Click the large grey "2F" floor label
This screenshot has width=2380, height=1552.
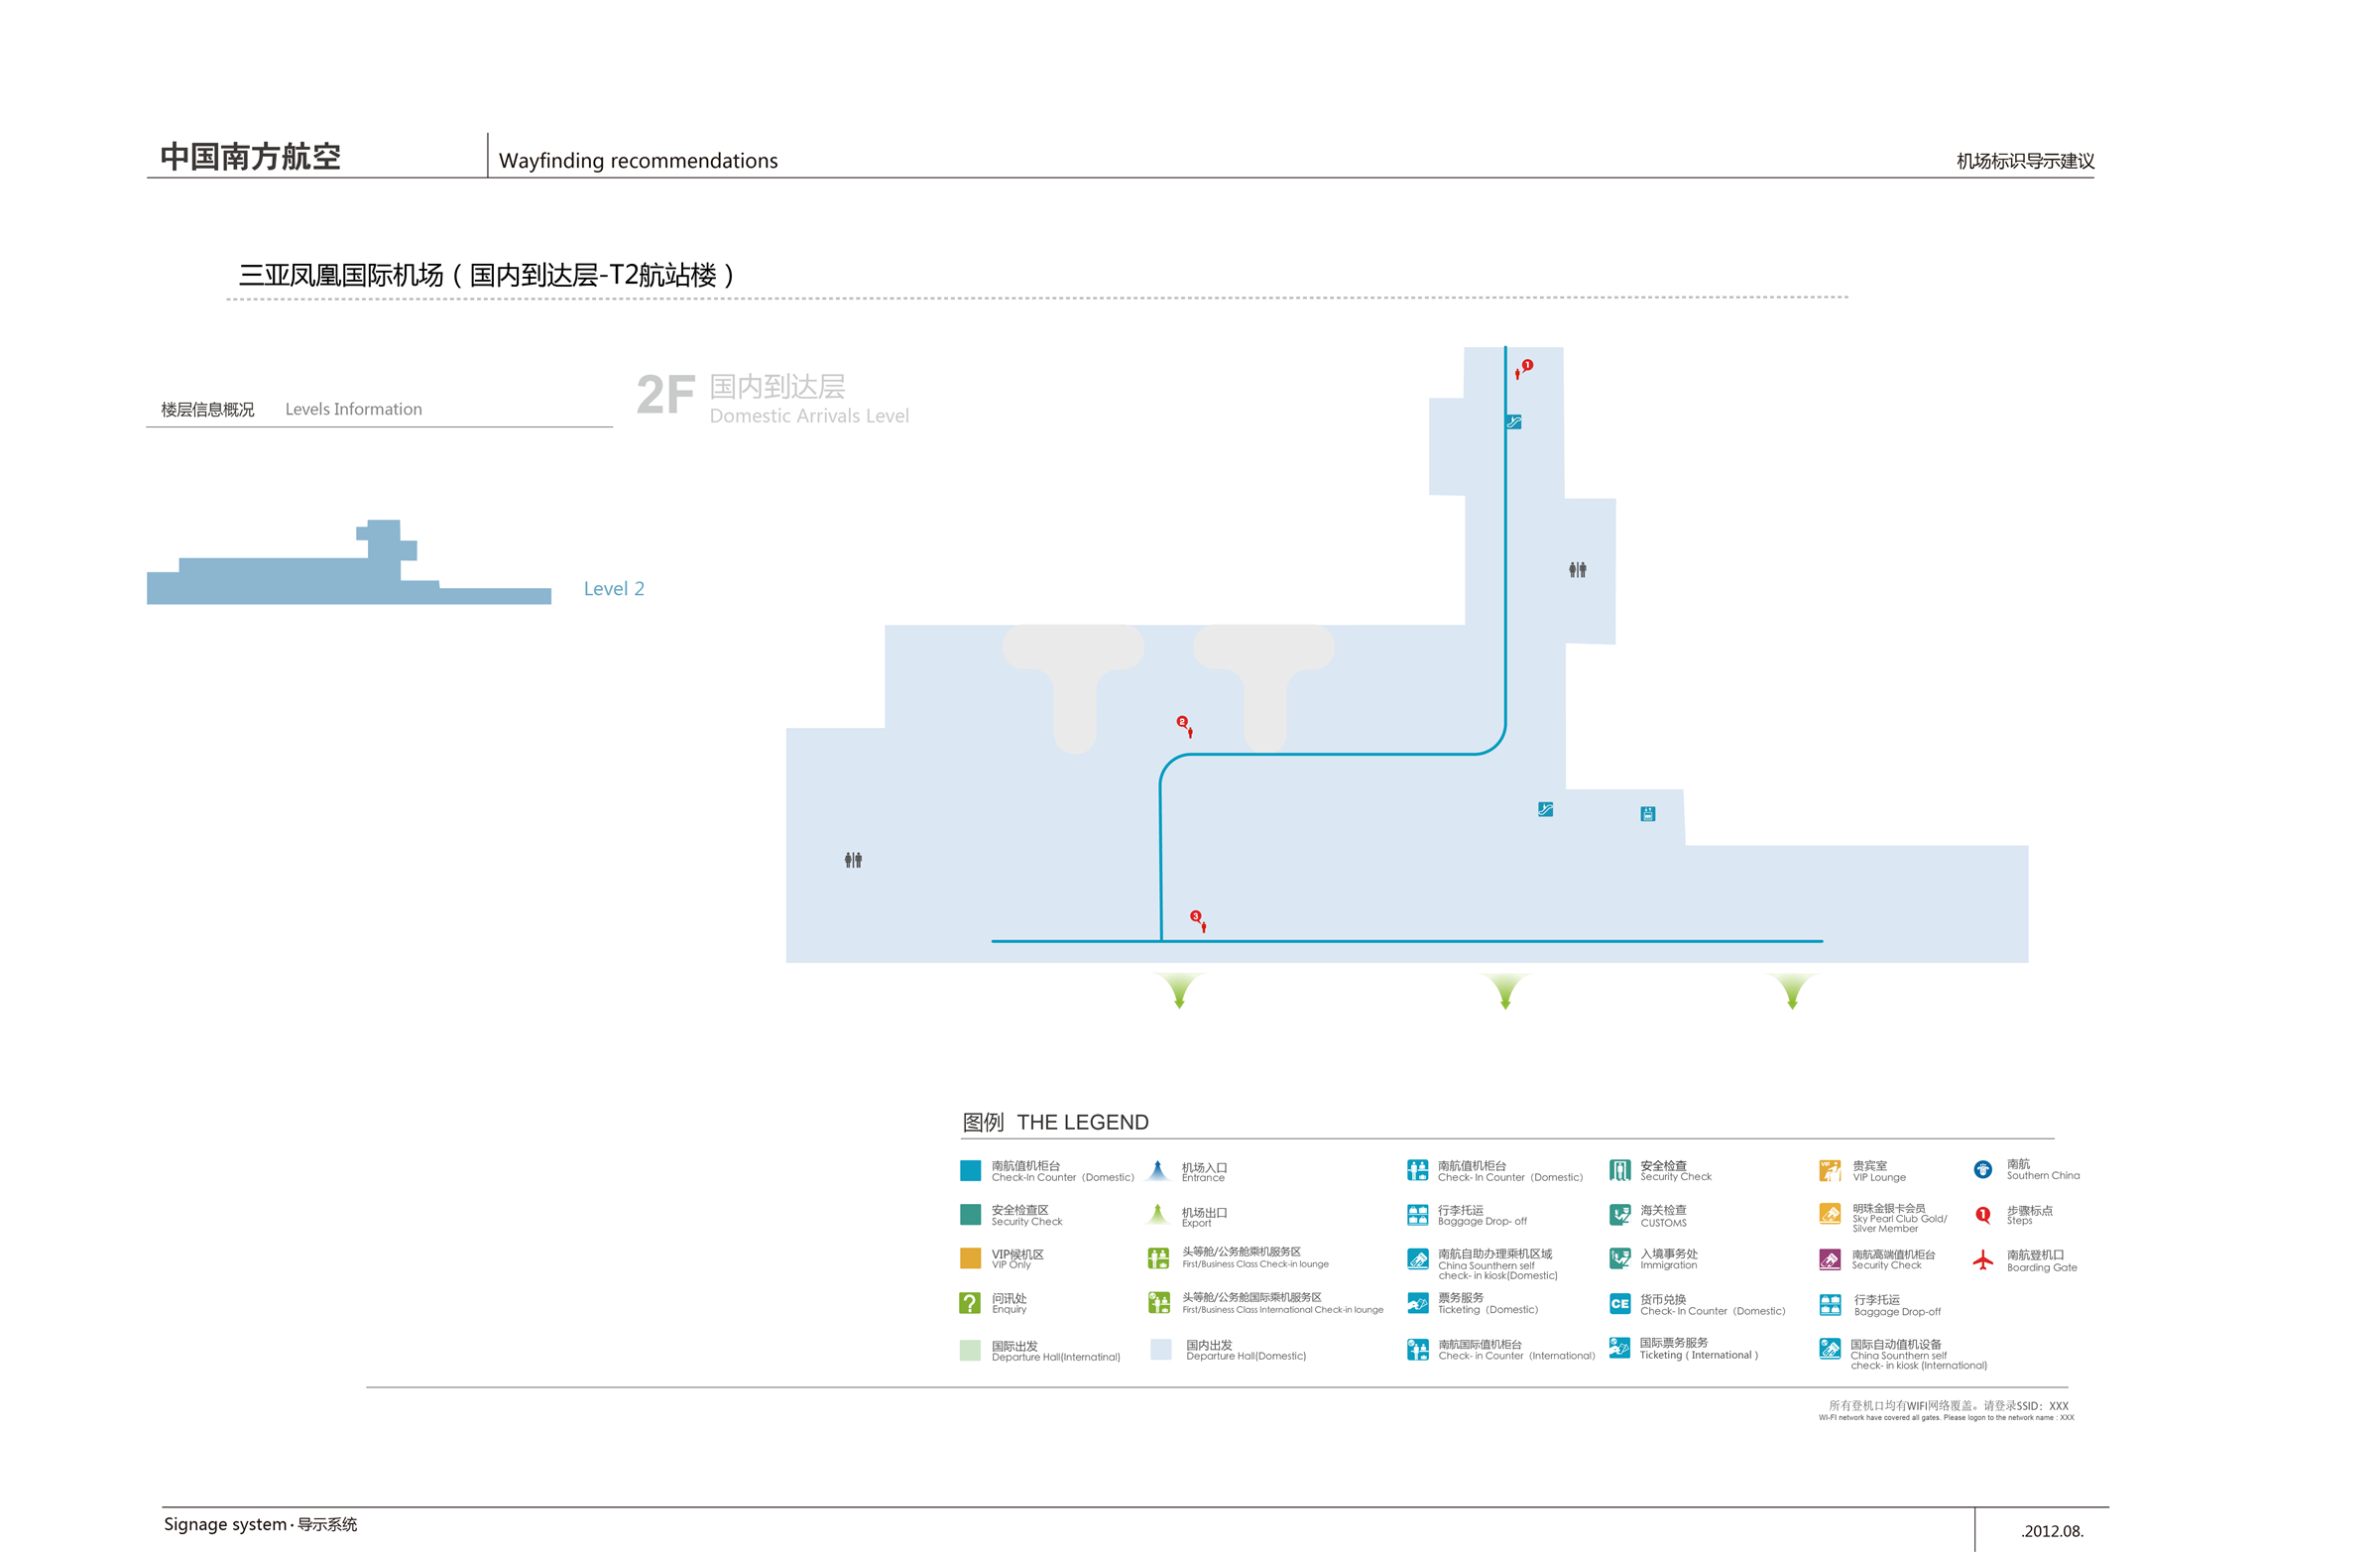coord(666,395)
